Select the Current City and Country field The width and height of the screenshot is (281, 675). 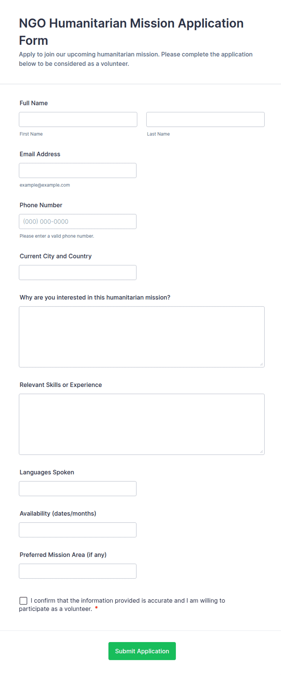click(78, 273)
